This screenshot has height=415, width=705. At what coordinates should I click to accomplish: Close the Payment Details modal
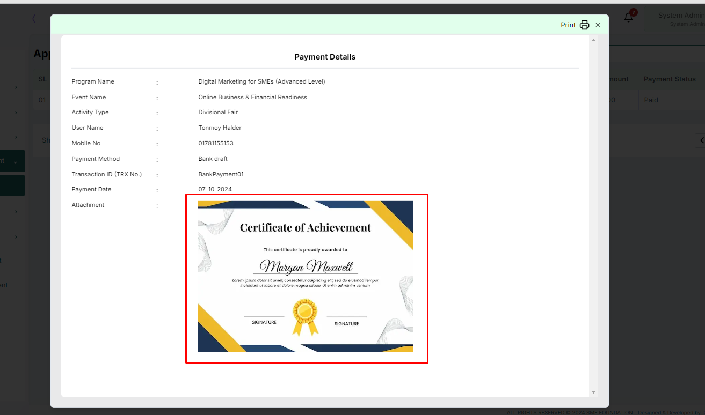click(x=598, y=25)
